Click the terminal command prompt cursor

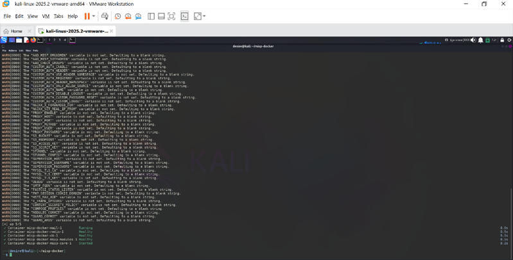tap(10, 254)
